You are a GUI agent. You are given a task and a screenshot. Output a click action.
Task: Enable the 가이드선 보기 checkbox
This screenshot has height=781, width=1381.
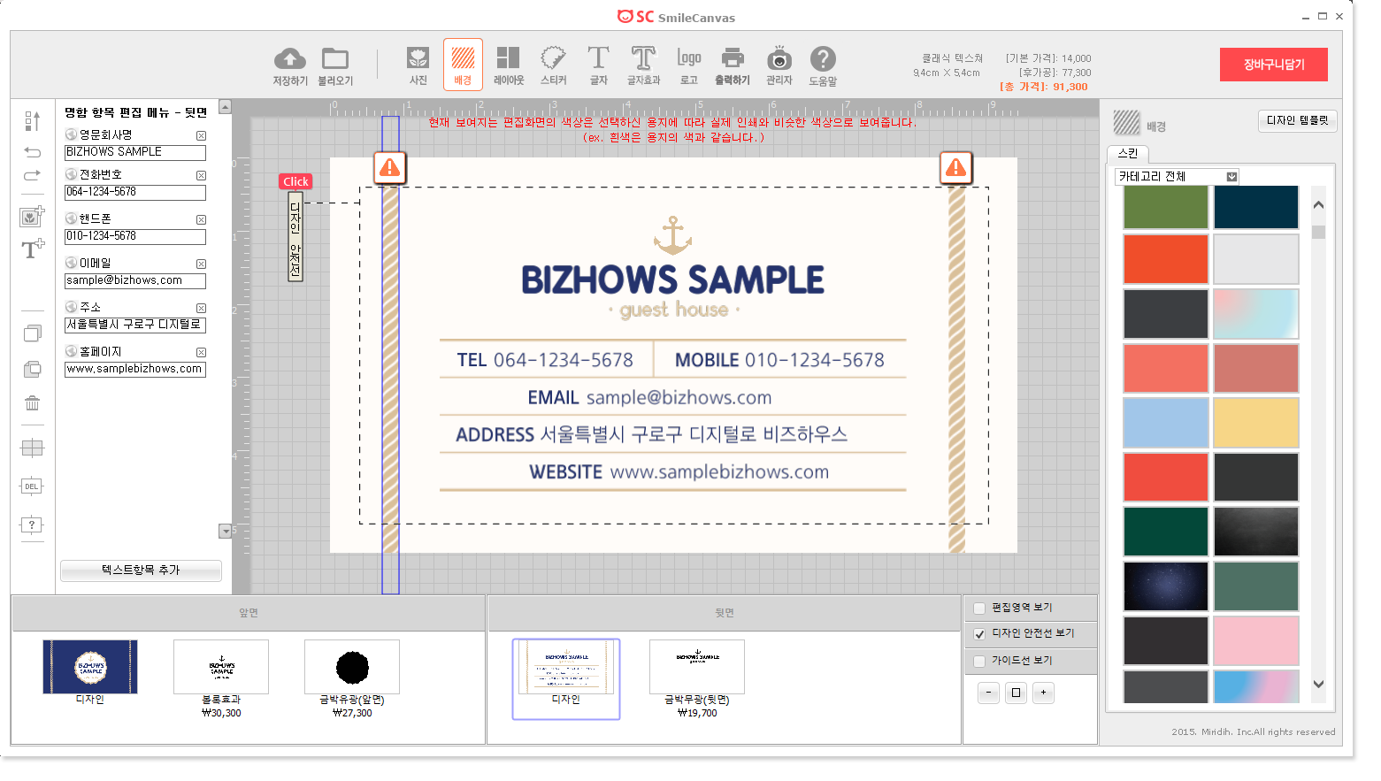tap(979, 661)
